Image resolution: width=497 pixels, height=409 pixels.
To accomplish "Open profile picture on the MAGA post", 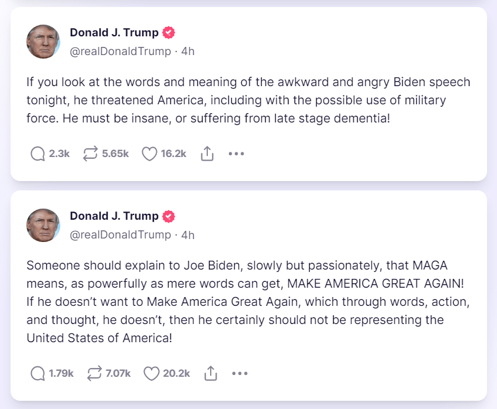I will (x=43, y=226).
